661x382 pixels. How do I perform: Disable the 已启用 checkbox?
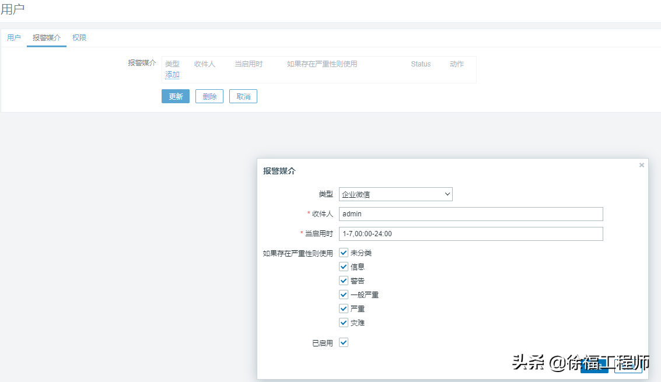344,343
